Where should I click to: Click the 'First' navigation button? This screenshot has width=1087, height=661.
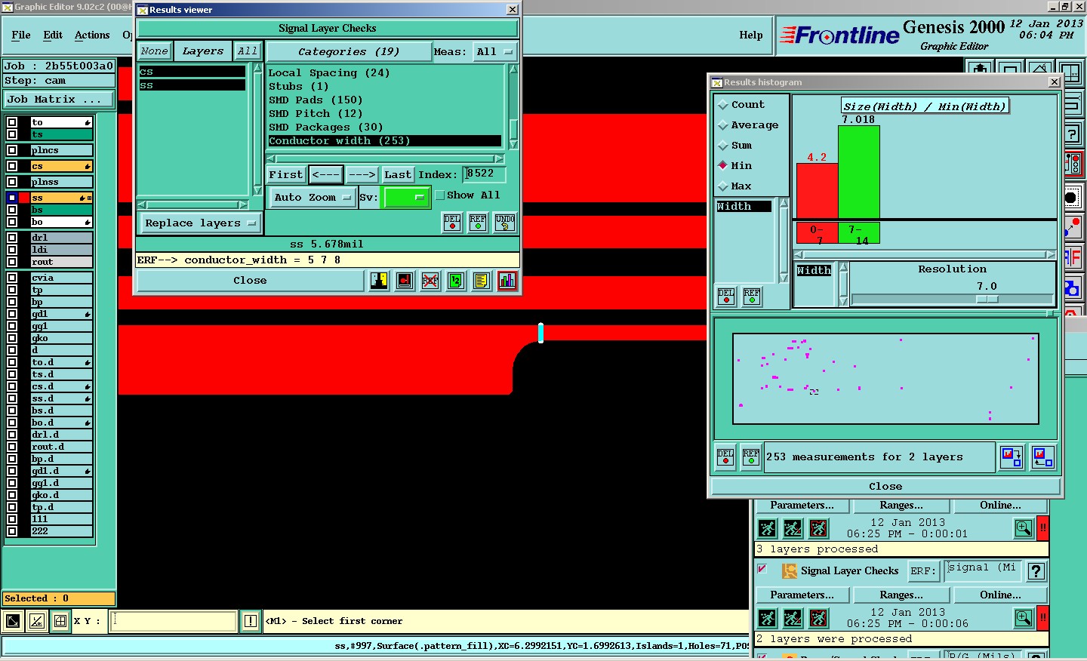[x=286, y=174]
